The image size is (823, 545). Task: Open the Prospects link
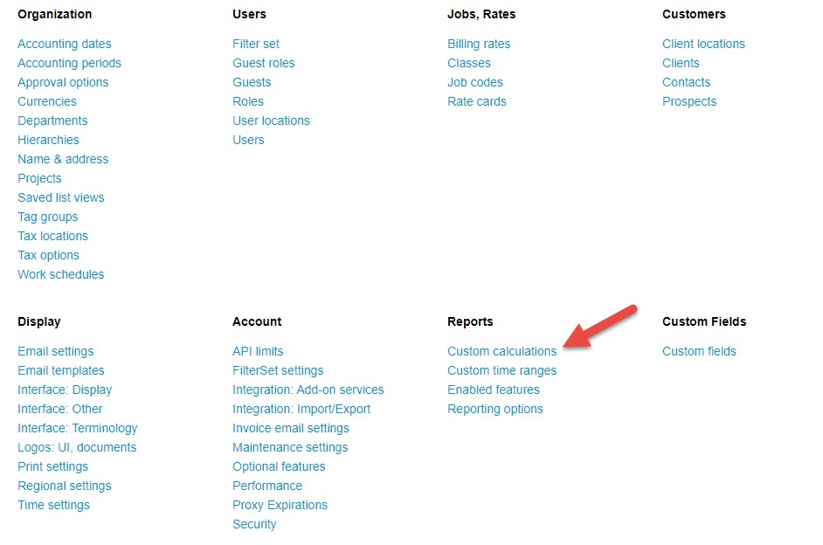[688, 101]
